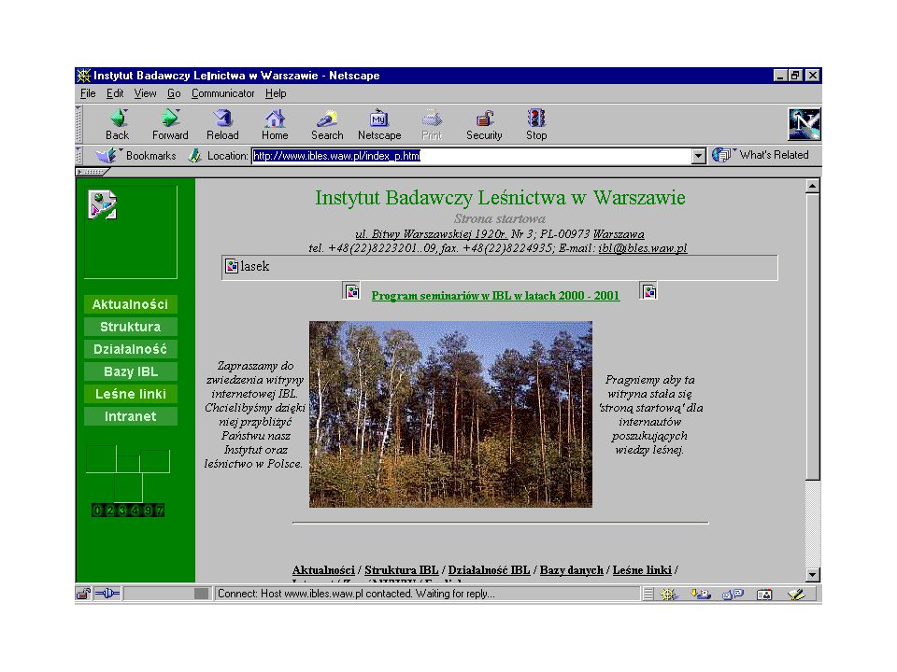Click the Bazy IBL sidebar button

click(131, 371)
